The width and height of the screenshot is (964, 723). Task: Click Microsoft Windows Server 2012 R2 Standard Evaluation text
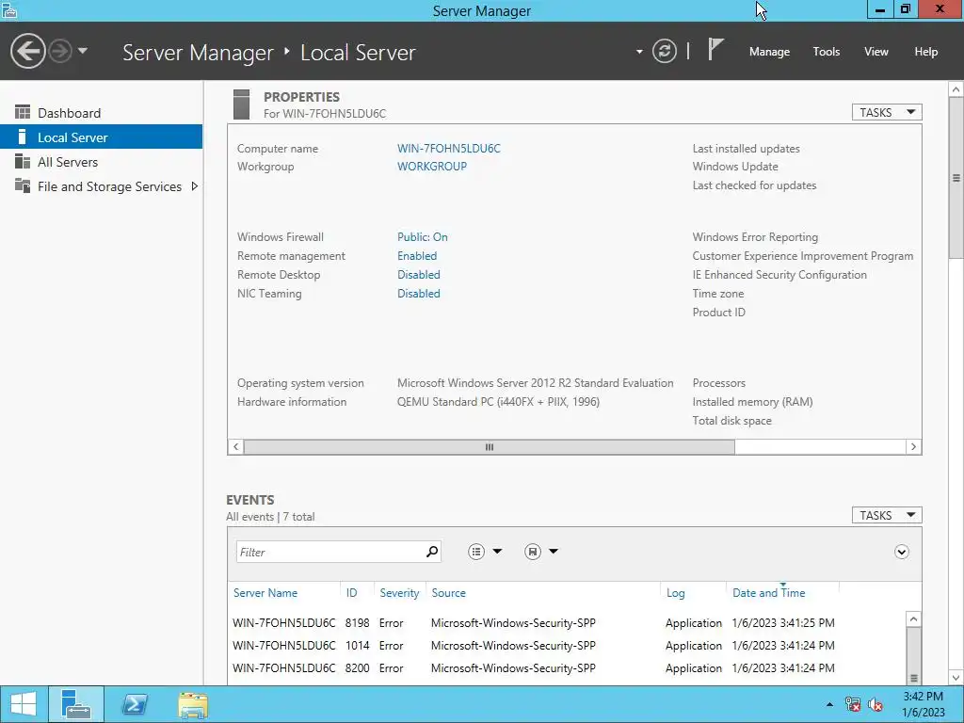coord(535,382)
